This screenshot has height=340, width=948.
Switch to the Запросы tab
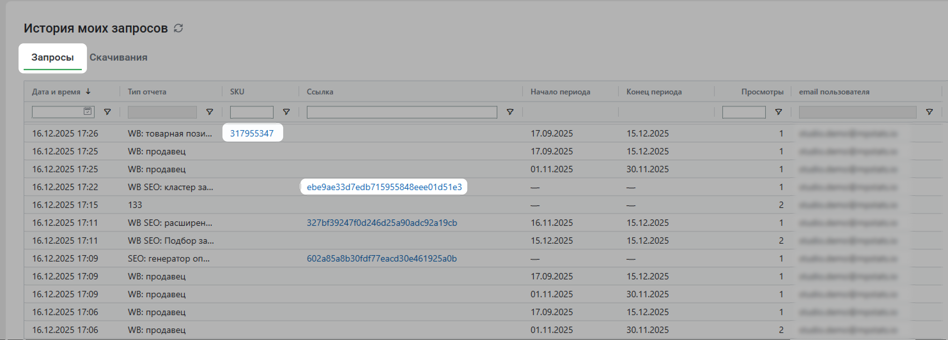point(53,57)
